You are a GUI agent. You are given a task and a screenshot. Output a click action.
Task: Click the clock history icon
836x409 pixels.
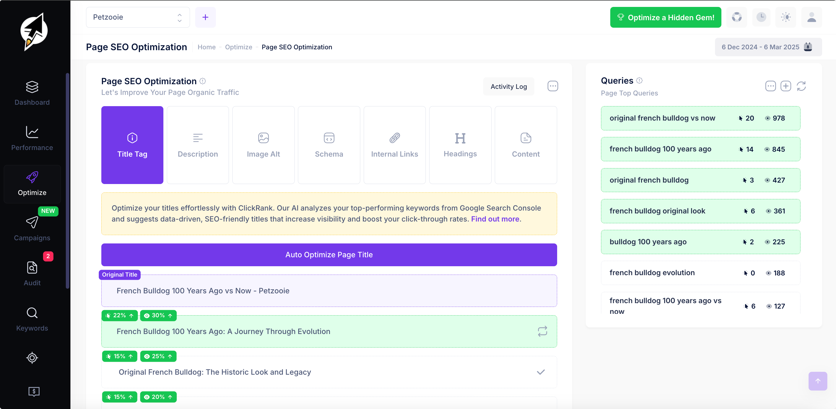pos(761,17)
